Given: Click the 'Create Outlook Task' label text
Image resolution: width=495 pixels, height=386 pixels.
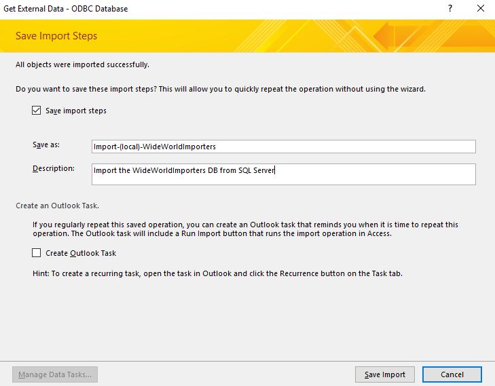Looking at the screenshot, I should point(81,253).
